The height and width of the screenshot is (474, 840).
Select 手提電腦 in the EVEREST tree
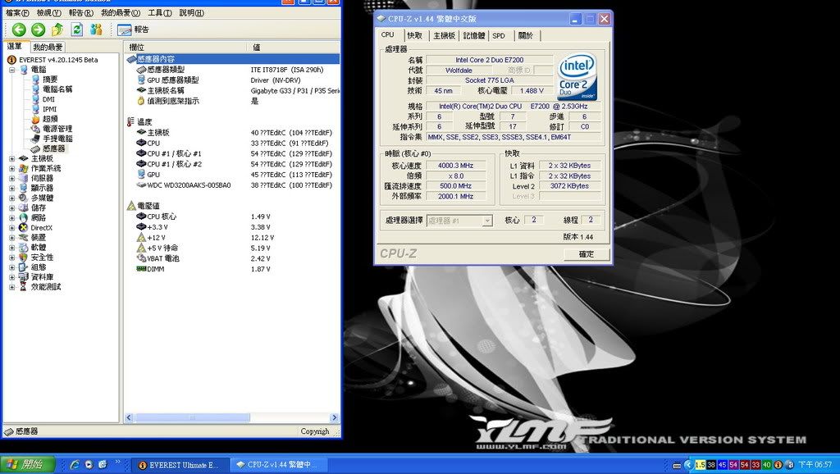57,139
